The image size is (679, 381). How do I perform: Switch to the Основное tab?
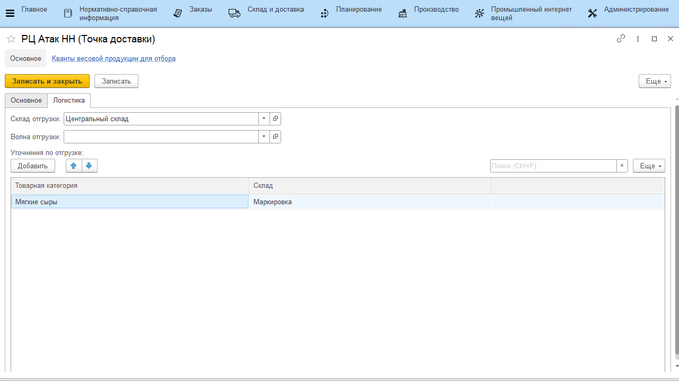click(x=26, y=101)
